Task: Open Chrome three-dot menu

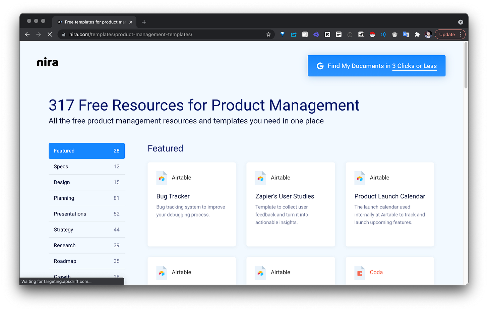Action: pos(461,35)
